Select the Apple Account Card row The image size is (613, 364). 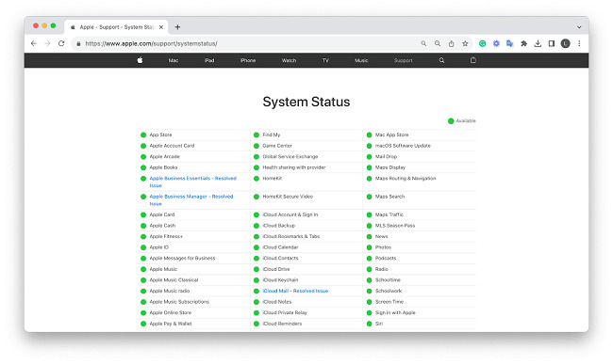point(193,146)
